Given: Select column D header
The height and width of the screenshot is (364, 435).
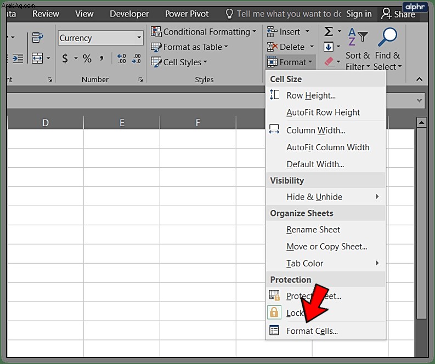Looking at the screenshot, I should [45, 123].
